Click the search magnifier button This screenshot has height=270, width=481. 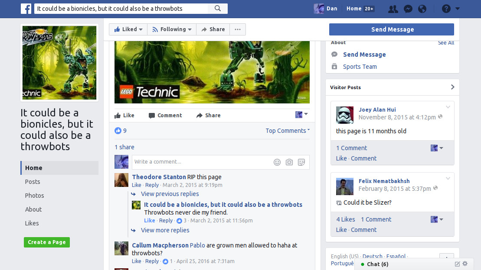point(217,9)
